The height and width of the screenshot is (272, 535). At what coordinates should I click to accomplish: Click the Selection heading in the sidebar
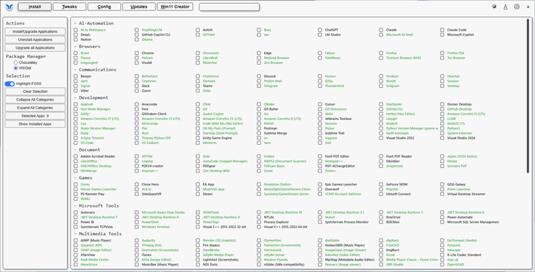click(x=18, y=76)
